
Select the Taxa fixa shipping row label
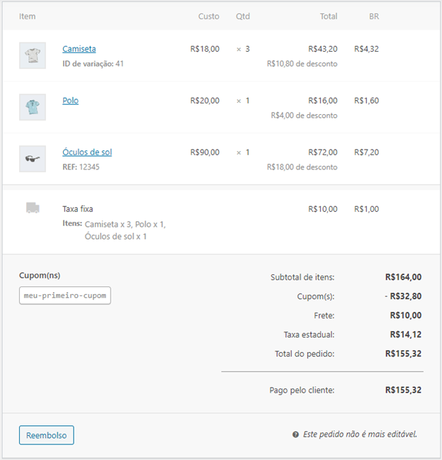(x=78, y=209)
